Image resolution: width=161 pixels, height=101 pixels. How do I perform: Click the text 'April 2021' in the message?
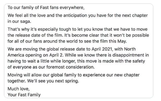(x=102, y=49)
